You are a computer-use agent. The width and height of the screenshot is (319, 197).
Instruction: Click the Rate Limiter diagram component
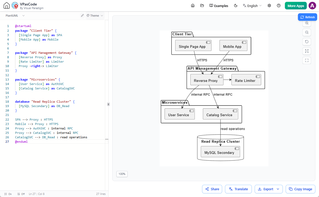246,80
